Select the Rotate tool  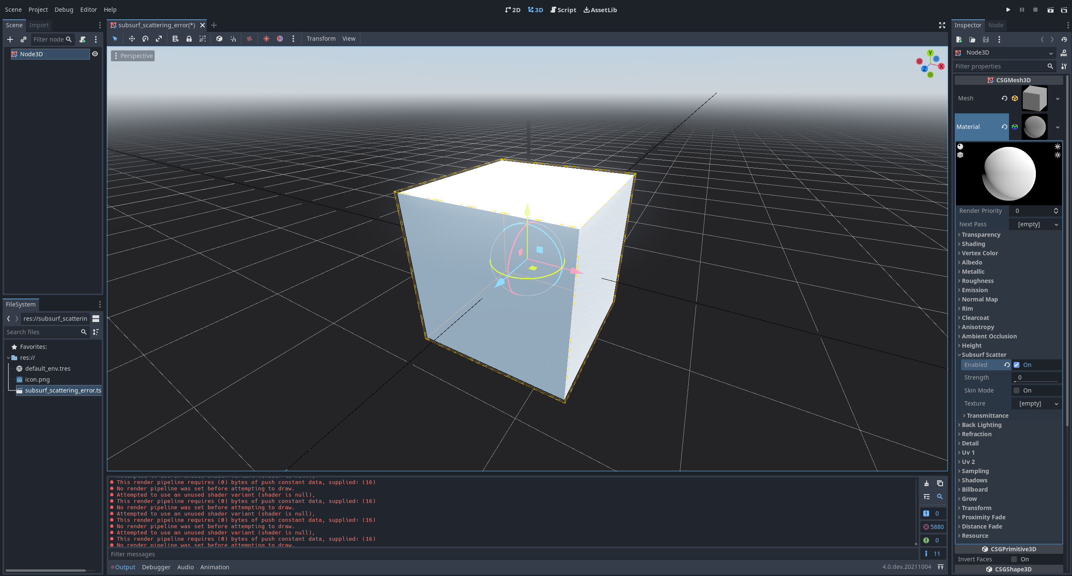pos(145,39)
